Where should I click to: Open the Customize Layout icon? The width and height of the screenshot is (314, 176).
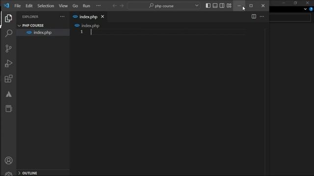[229, 5]
